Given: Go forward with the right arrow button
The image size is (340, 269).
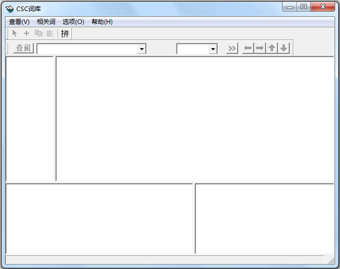Looking at the screenshot, I should coord(260,48).
